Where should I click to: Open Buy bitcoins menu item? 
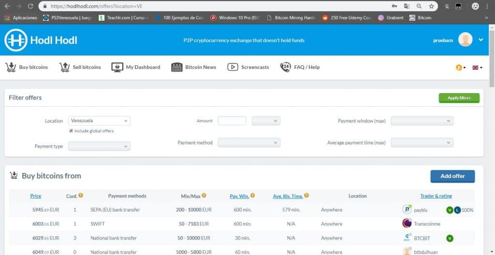[27, 67]
